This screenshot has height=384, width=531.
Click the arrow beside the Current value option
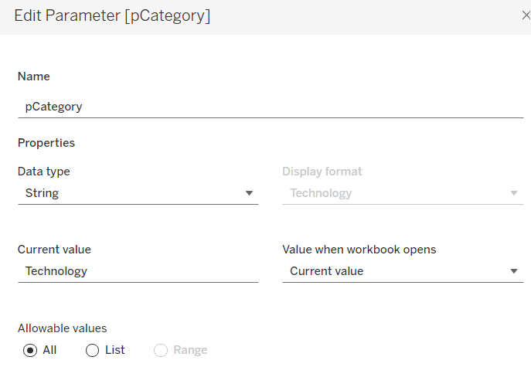(514, 271)
